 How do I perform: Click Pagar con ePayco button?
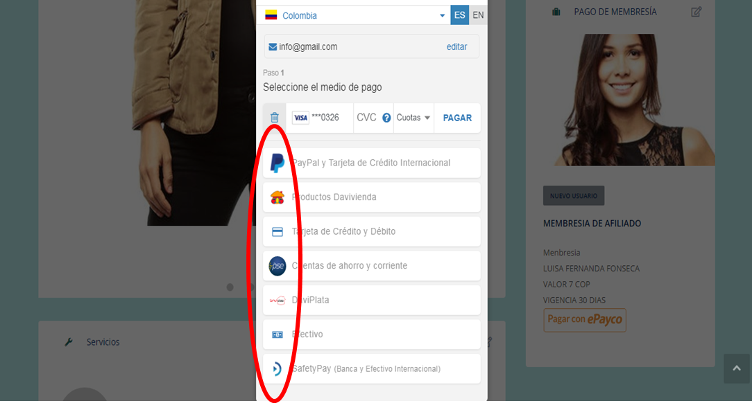coord(585,320)
